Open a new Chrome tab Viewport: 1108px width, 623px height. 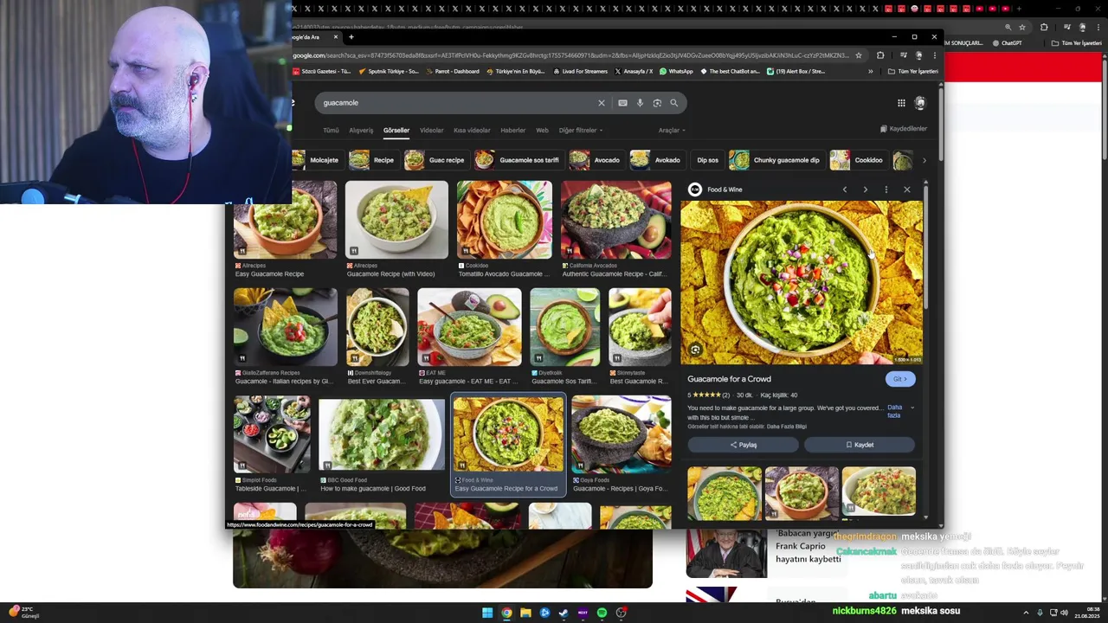[x=351, y=37]
